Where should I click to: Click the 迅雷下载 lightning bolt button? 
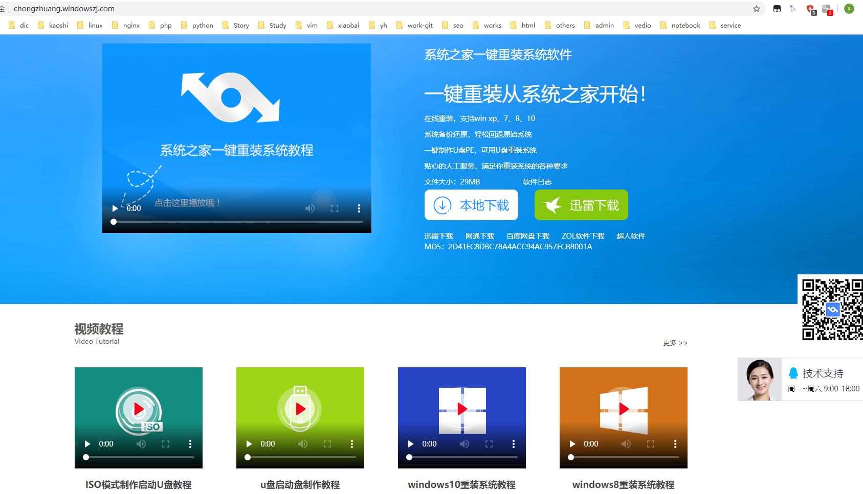click(581, 205)
